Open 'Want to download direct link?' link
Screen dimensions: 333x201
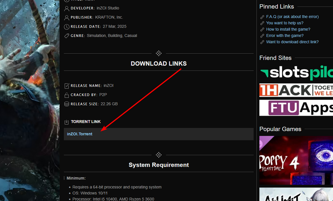pos(292,42)
